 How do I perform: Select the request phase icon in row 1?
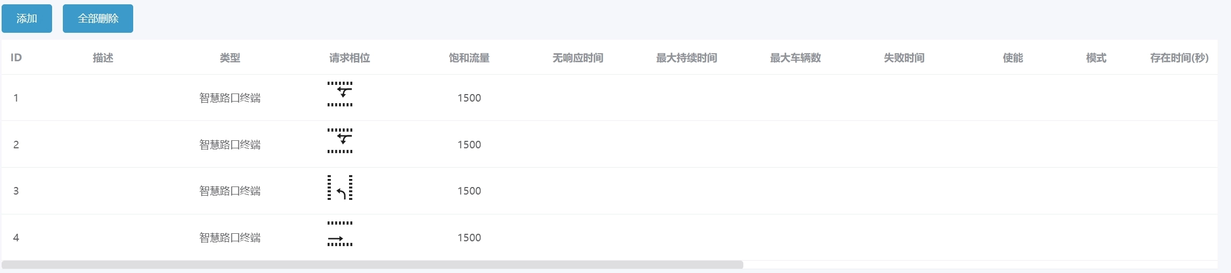(x=340, y=94)
